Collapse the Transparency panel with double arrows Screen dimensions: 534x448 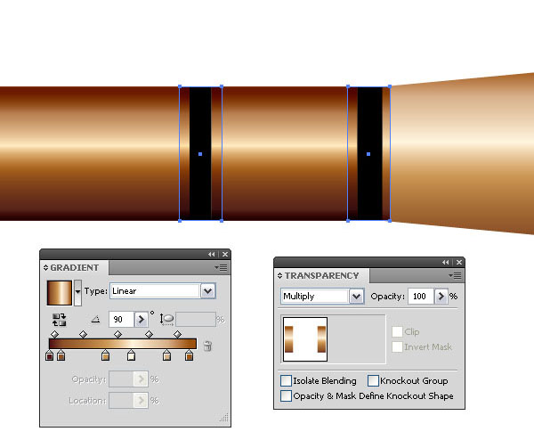tap(446, 262)
